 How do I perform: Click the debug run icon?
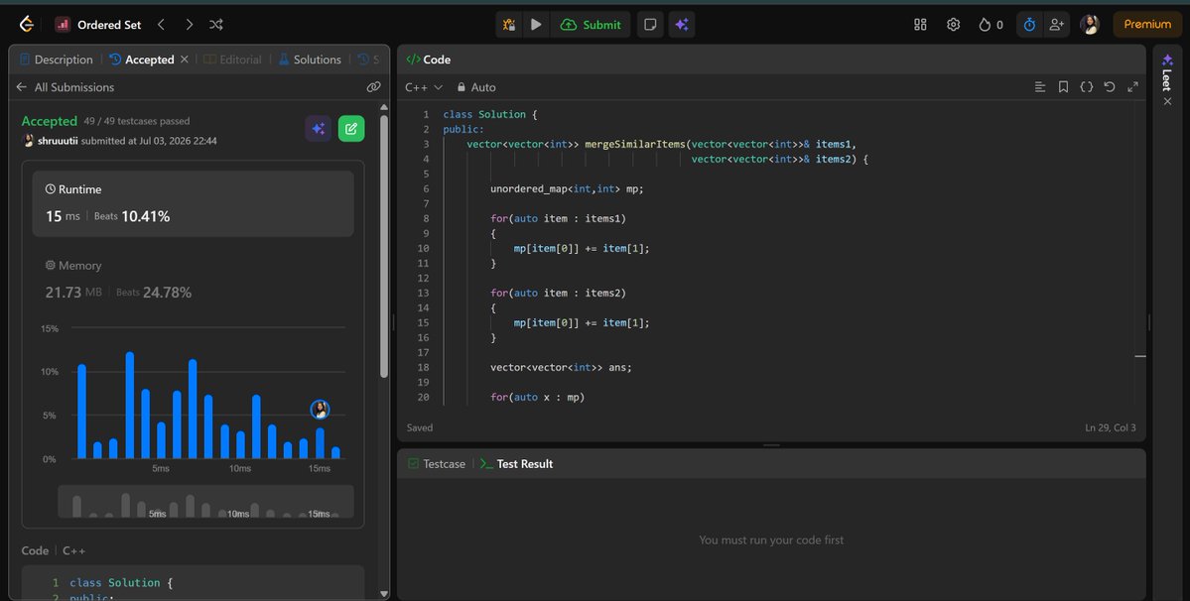(509, 25)
